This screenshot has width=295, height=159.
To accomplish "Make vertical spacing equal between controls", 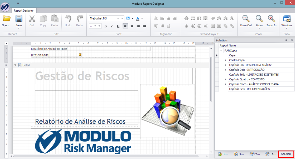I will tap(186, 26).
